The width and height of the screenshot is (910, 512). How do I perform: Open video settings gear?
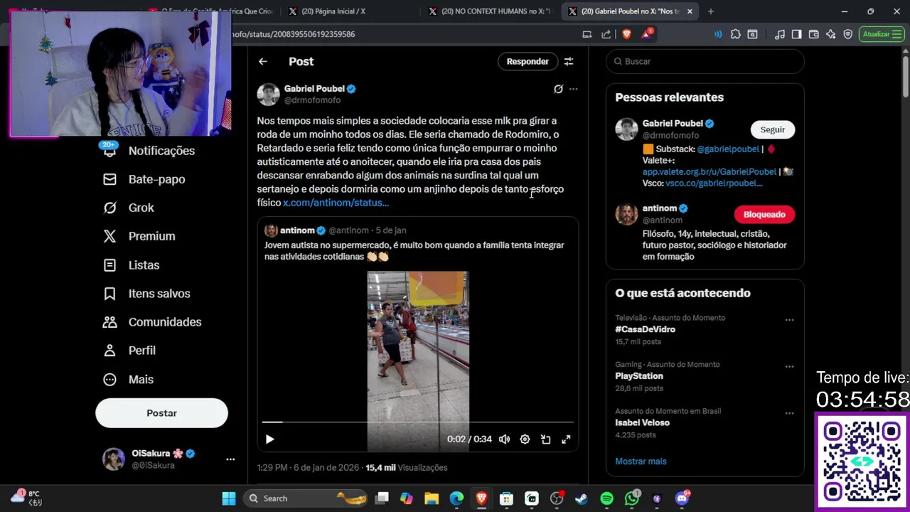pos(525,439)
